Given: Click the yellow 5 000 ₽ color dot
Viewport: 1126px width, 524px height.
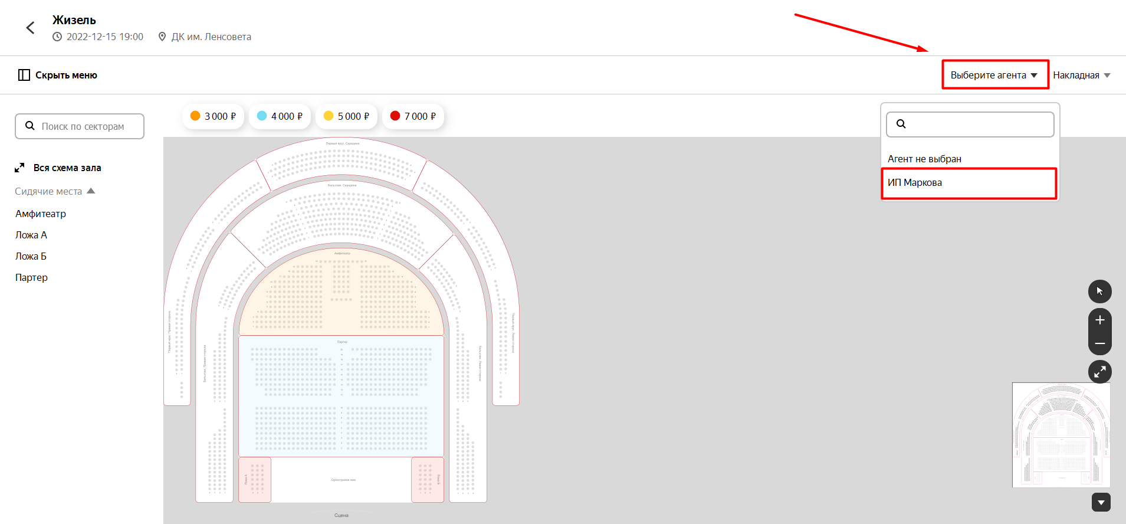Looking at the screenshot, I should click(x=329, y=116).
